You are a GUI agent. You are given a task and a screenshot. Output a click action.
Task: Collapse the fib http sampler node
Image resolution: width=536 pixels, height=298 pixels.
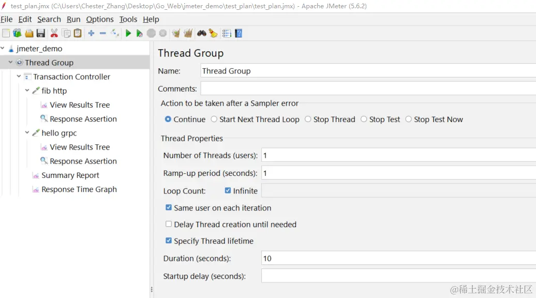click(27, 90)
